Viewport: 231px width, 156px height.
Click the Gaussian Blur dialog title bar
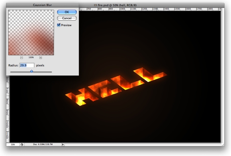[x=43, y=5]
